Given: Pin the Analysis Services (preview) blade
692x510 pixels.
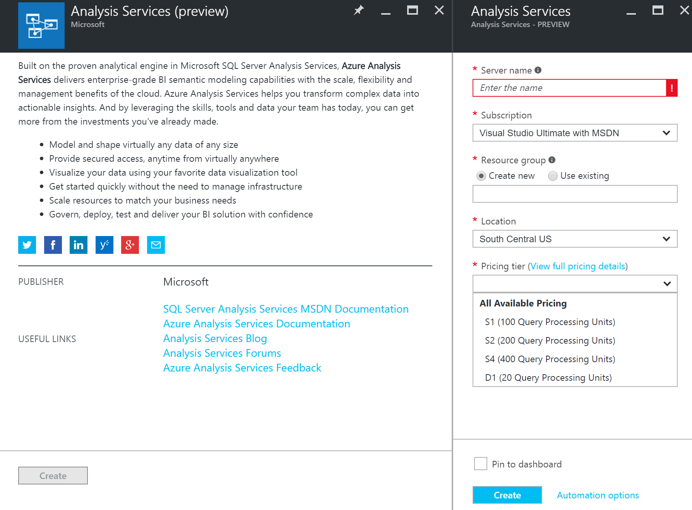Looking at the screenshot, I should [x=359, y=10].
